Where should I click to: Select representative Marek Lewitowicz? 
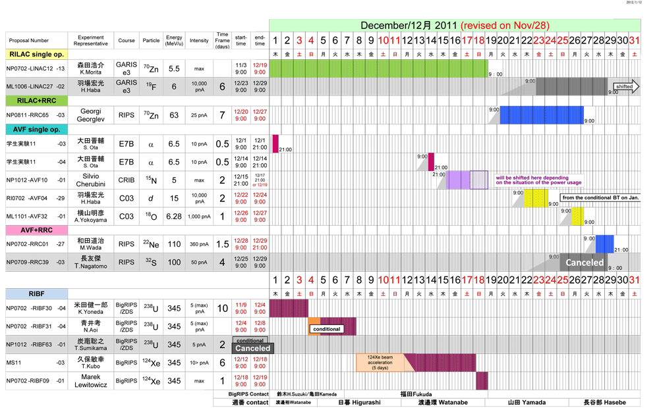[91, 381]
